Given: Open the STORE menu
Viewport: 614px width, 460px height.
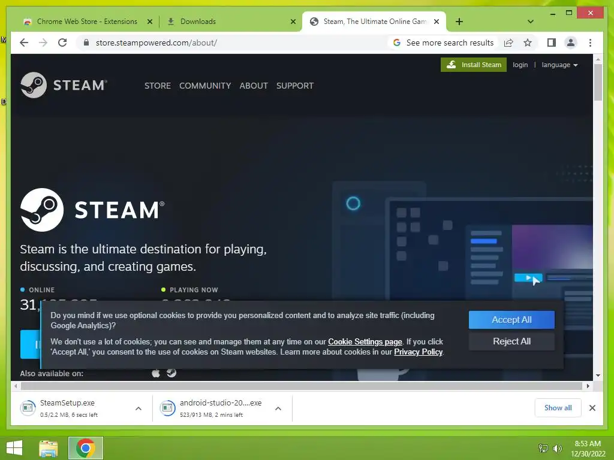Looking at the screenshot, I should pyautogui.click(x=158, y=86).
